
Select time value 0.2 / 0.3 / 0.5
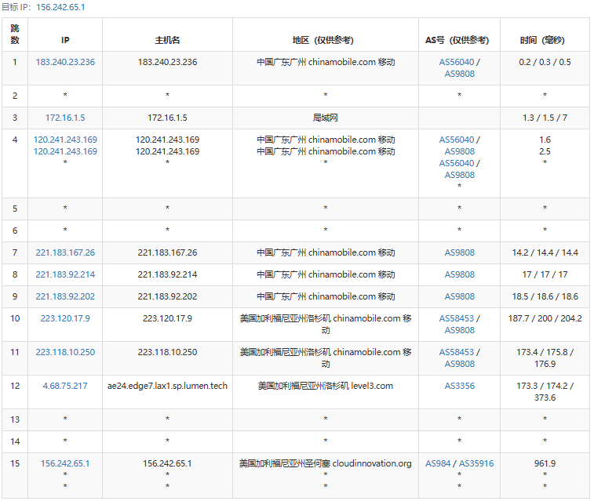click(545, 62)
